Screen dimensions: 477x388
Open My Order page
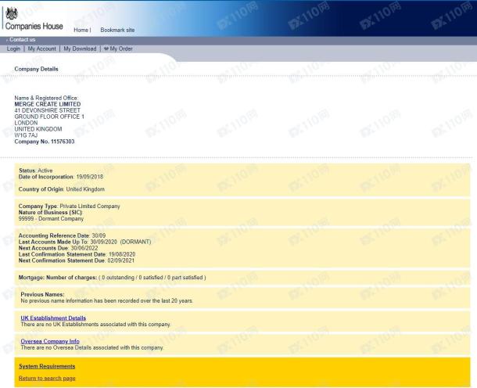pyautogui.click(x=121, y=48)
